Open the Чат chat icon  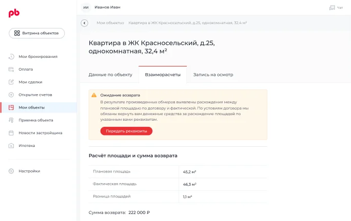click(x=332, y=8)
